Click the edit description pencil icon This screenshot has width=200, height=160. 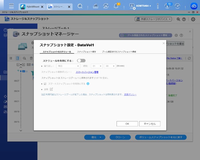pyautogui.click(x=51, y=89)
